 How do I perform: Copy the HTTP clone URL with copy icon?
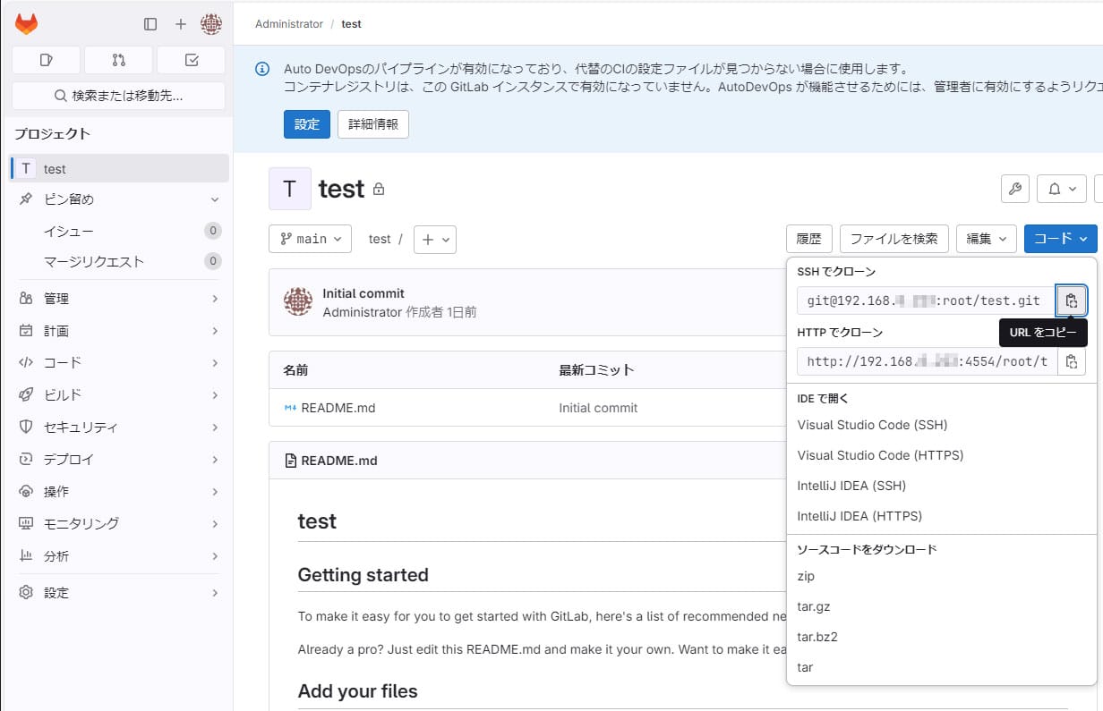[x=1072, y=361]
